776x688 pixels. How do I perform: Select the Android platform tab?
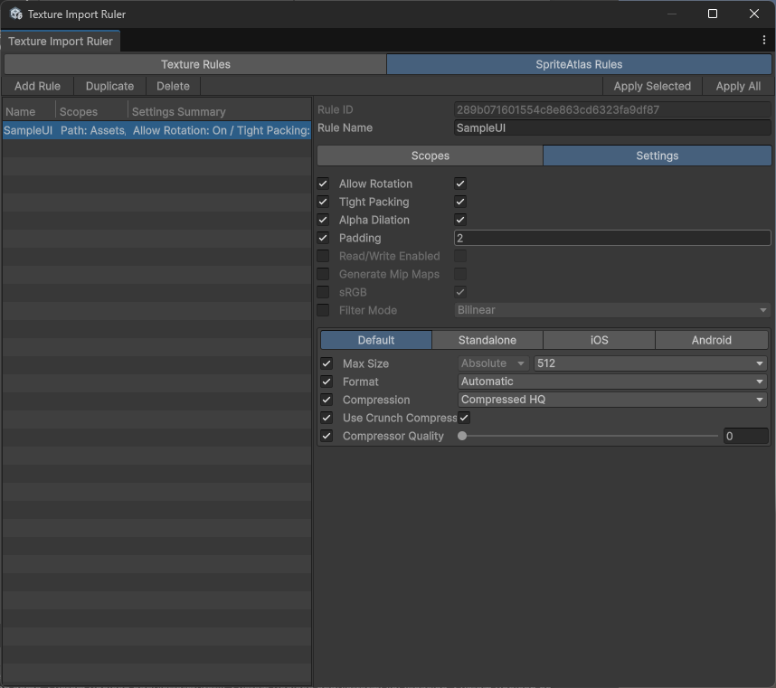(712, 340)
